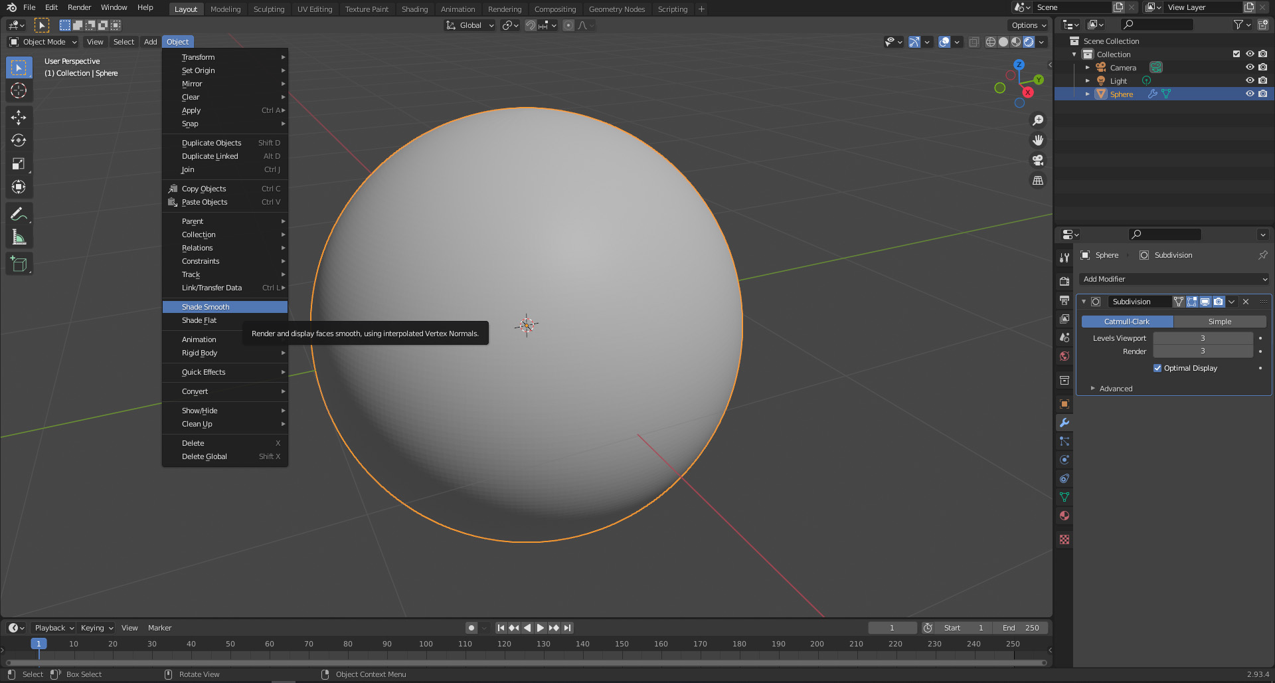The width and height of the screenshot is (1275, 683).
Task: Select the Annotate tool
Action: 19,213
